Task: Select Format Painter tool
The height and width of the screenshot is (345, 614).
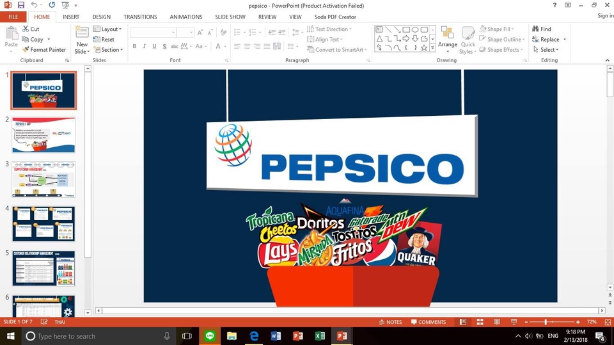Action: 44,50
